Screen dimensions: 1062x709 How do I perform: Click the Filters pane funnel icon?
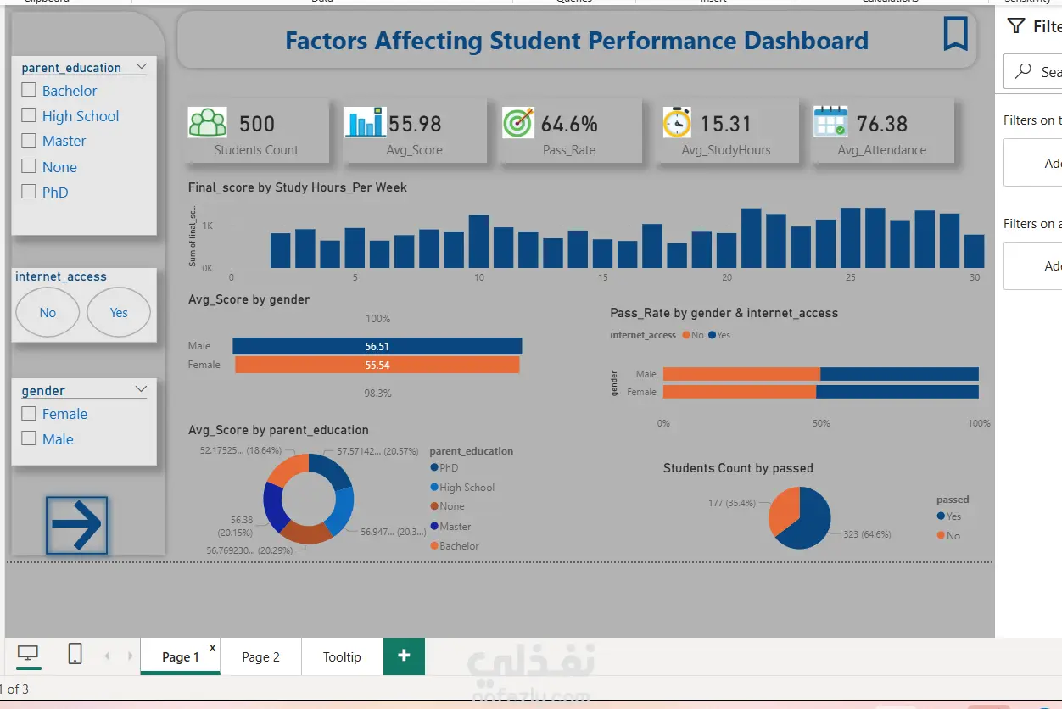coord(1015,26)
